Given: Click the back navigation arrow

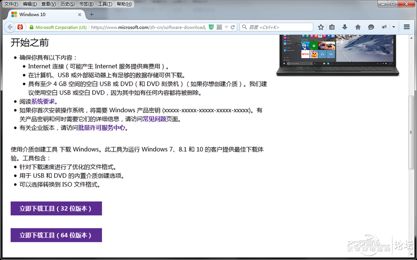Looking at the screenshot, I should tap(10, 27).
